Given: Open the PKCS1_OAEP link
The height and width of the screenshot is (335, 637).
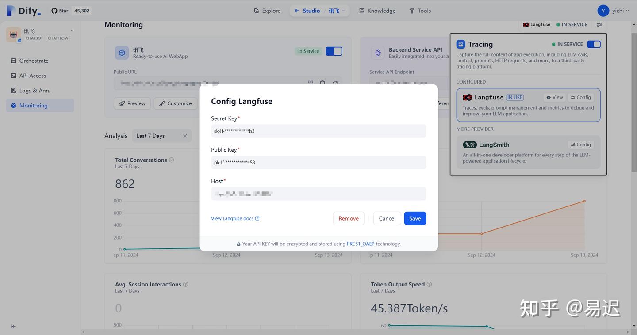Looking at the screenshot, I should tap(361, 244).
